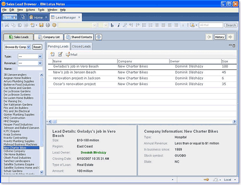Screen dimensions: 241x185
Task: Click the Size column header
Action: [x=229, y=62]
